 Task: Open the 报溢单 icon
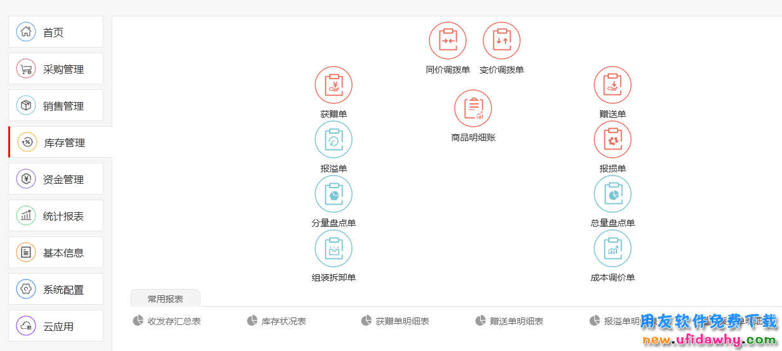pos(334,139)
